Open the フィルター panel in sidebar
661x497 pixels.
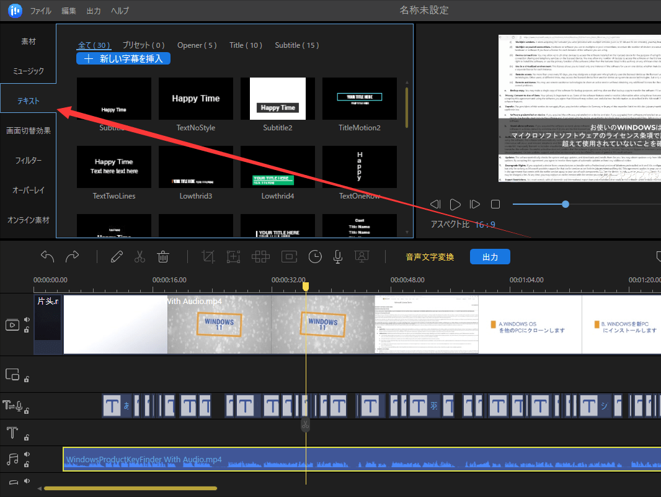(x=29, y=161)
